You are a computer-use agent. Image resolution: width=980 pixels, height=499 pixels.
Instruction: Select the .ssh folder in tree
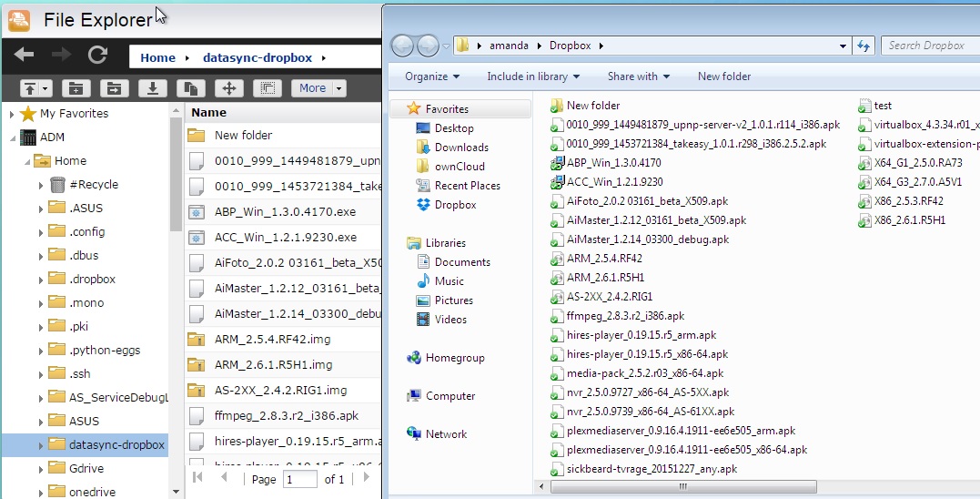coord(79,373)
